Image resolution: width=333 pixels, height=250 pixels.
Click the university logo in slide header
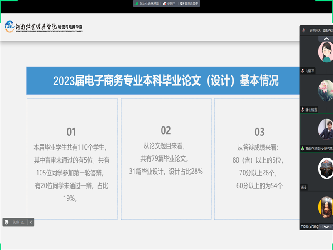pyautogui.click(x=44, y=27)
